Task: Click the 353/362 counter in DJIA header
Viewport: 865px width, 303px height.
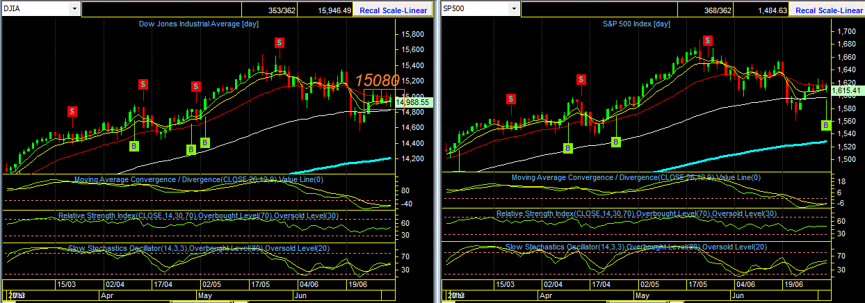Action: 282,10
